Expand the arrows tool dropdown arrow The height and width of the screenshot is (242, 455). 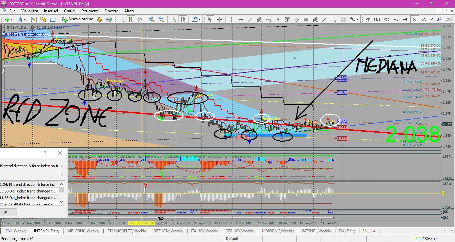pos(357,19)
